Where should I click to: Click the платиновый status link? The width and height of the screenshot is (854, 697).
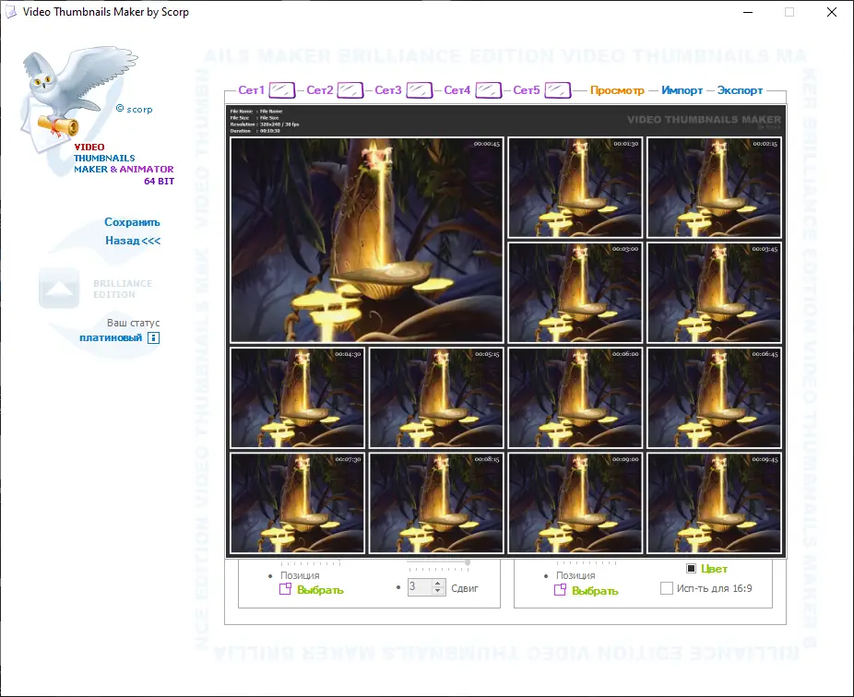(111, 337)
